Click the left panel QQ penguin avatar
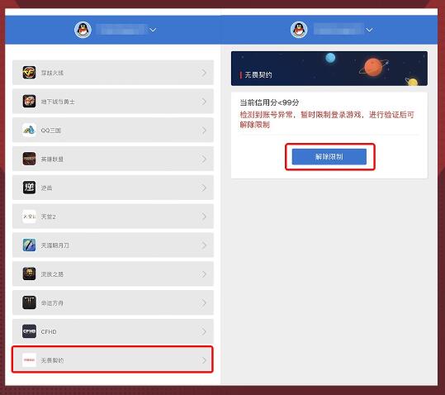Screen dimensions: 445x395 pos(83,30)
